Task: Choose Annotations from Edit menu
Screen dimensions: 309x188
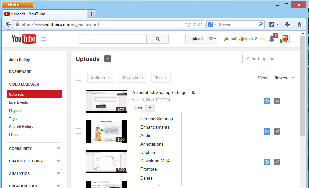Action: 157,144
